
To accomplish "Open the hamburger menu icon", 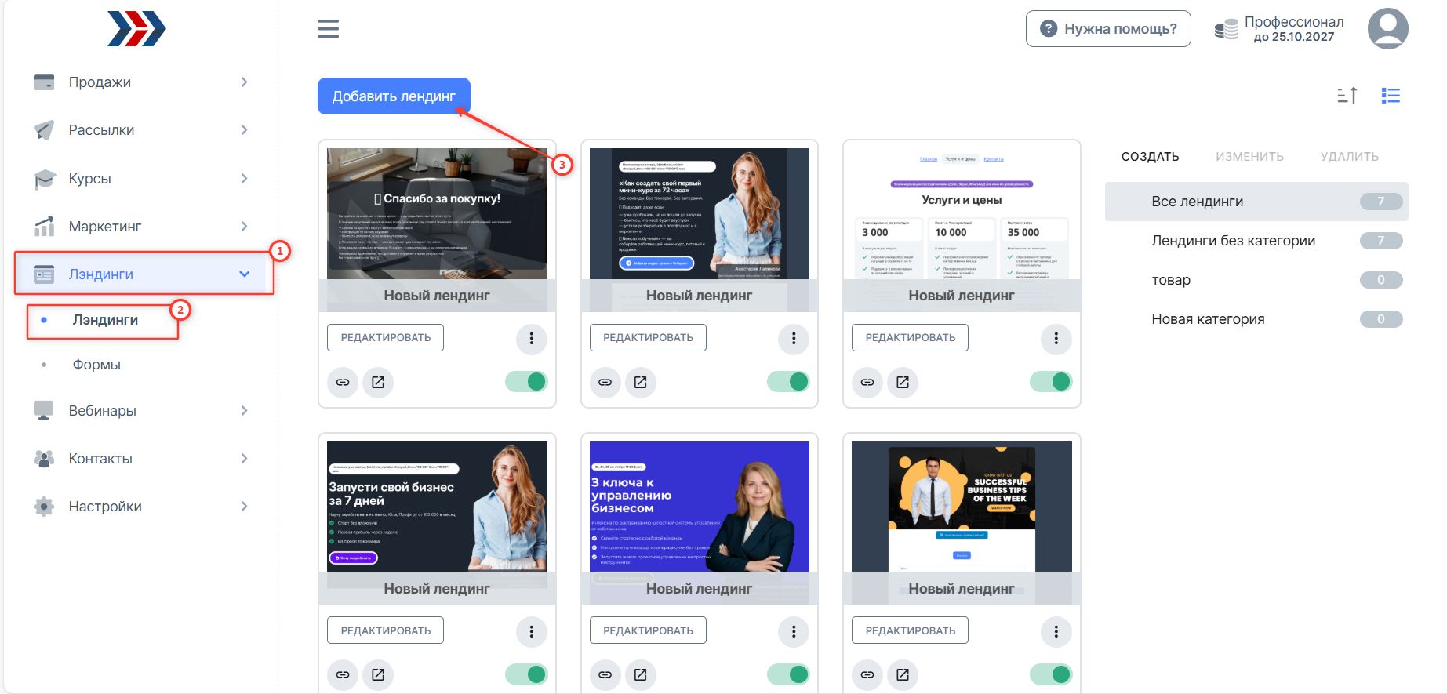I will pyautogui.click(x=328, y=29).
